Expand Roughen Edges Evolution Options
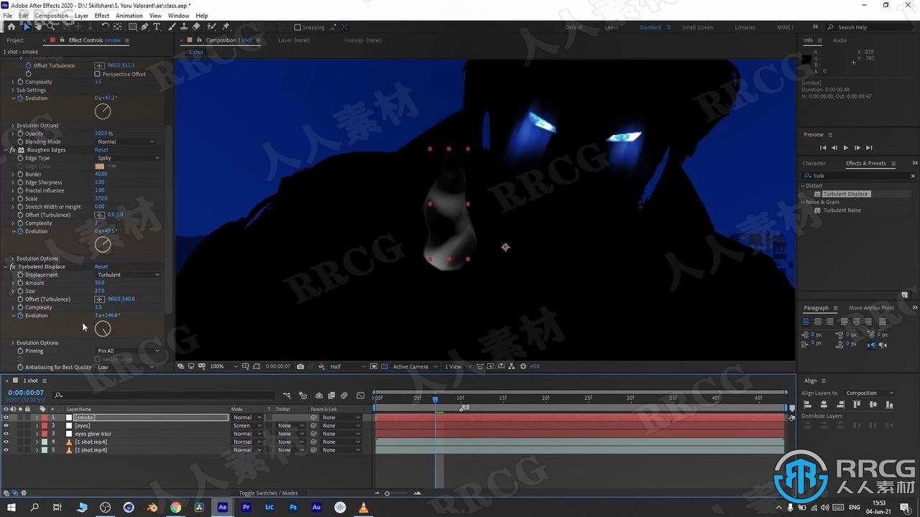 (12, 258)
